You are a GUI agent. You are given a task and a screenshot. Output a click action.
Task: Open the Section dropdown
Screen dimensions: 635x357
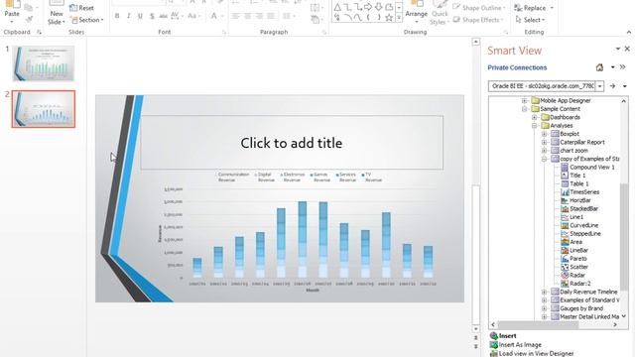(86, 20)
